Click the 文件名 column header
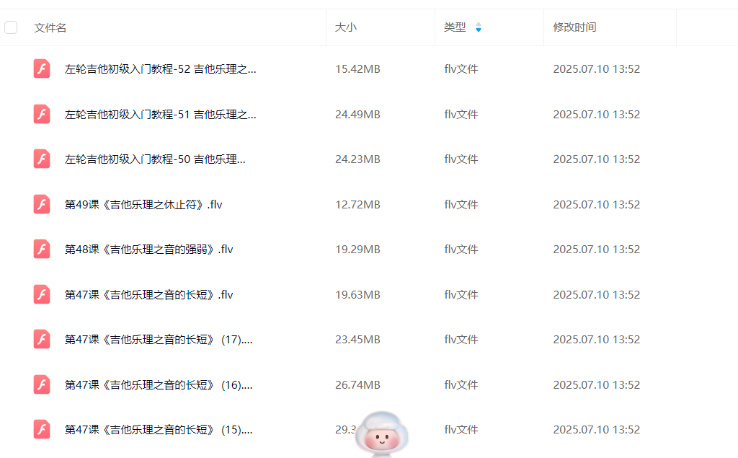This screenshot has width=738, height=458. pyautogui.click(x=50, y=27)
